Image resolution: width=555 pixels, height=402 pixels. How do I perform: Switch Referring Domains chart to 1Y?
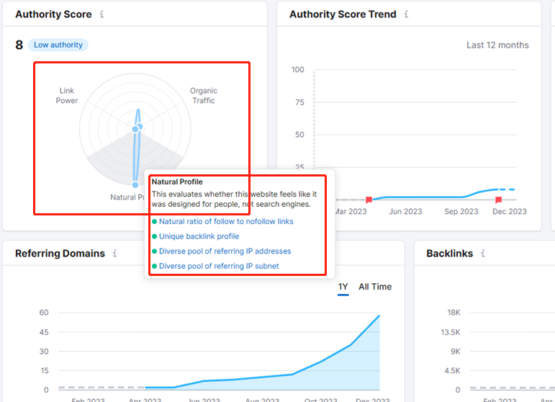coord(343,287)
